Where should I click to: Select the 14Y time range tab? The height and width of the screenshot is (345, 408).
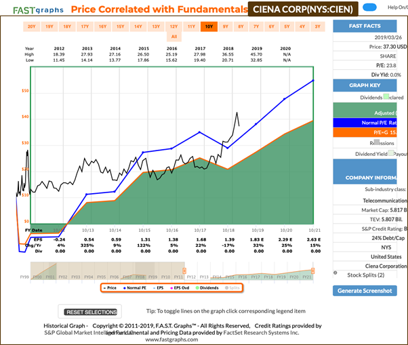click(138, 26)
